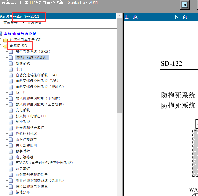Screen dimensions: 198x196
Task: Open 巡航控制系统 entry
Action: click(x=26, y=133)
